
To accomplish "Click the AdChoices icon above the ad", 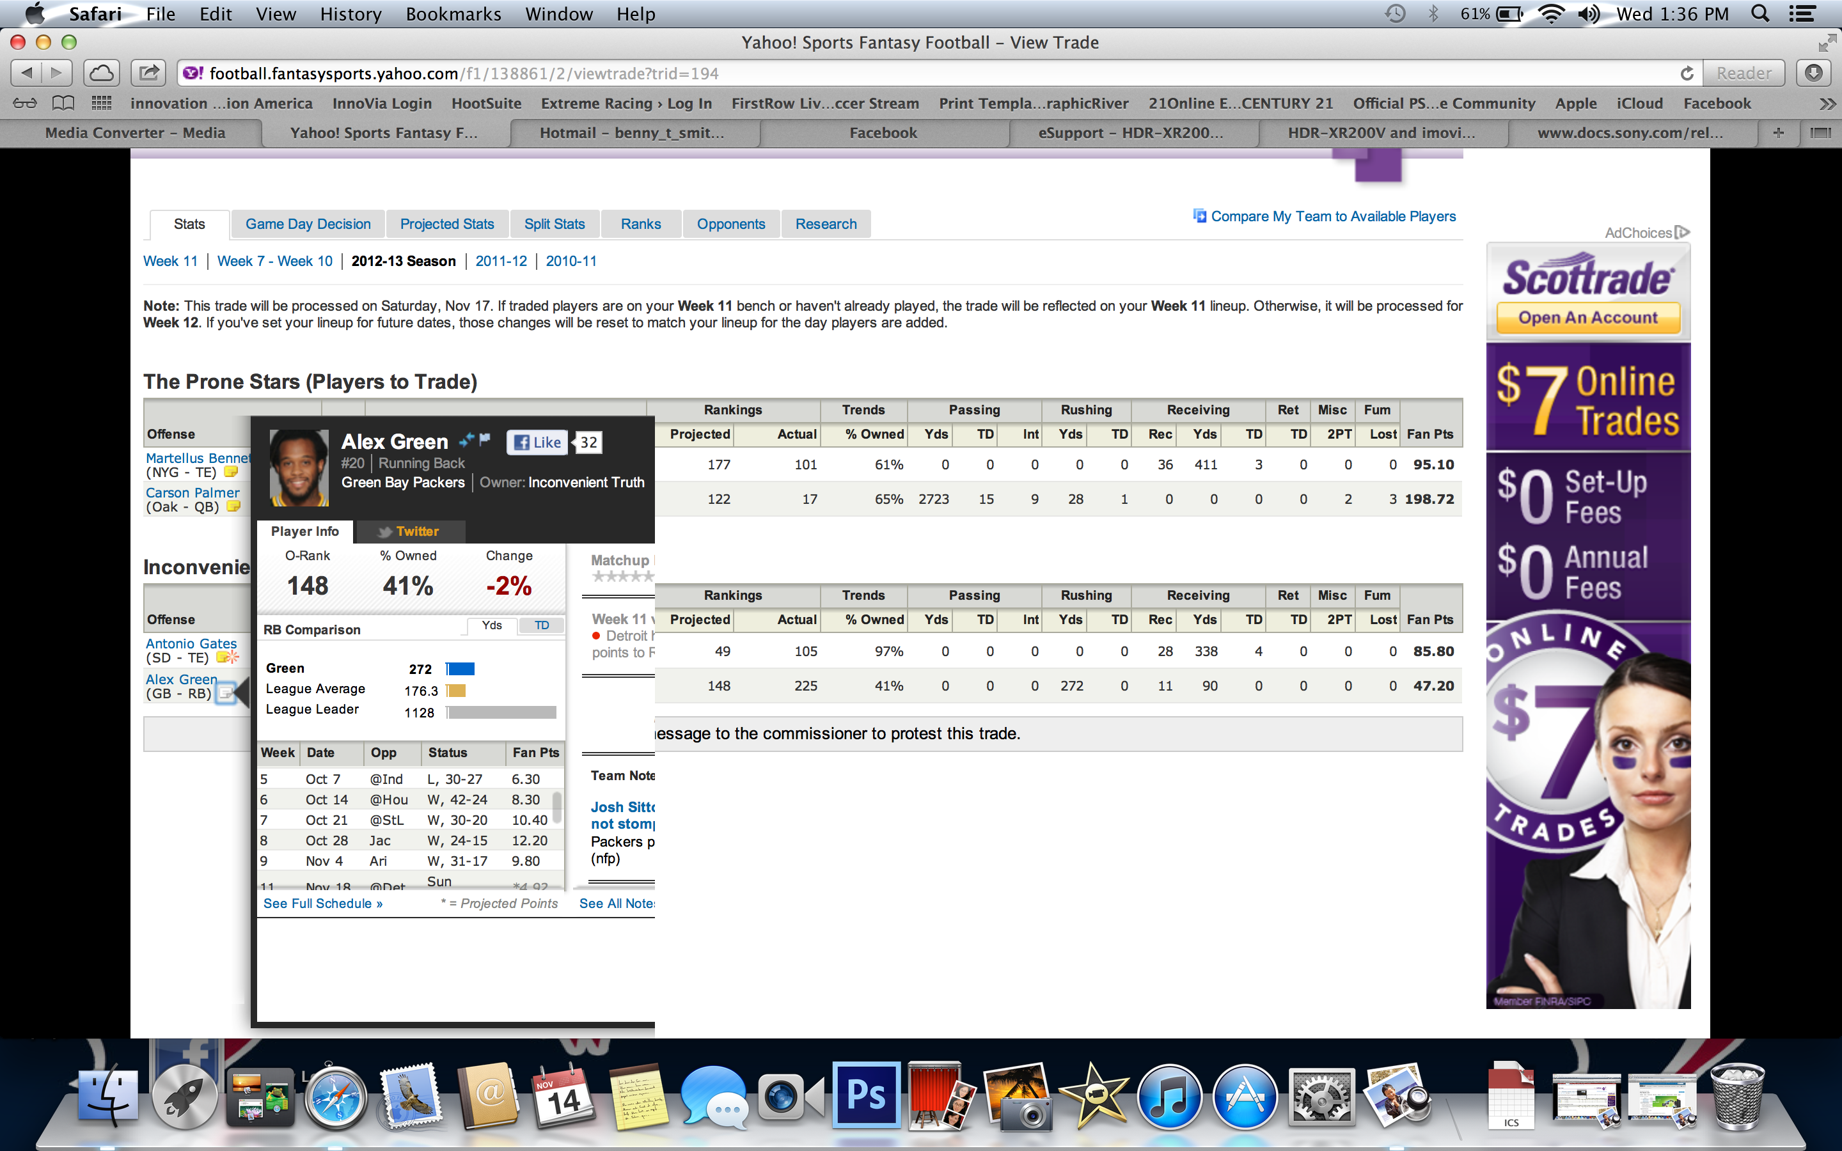I will click(x=1683, y=232).
